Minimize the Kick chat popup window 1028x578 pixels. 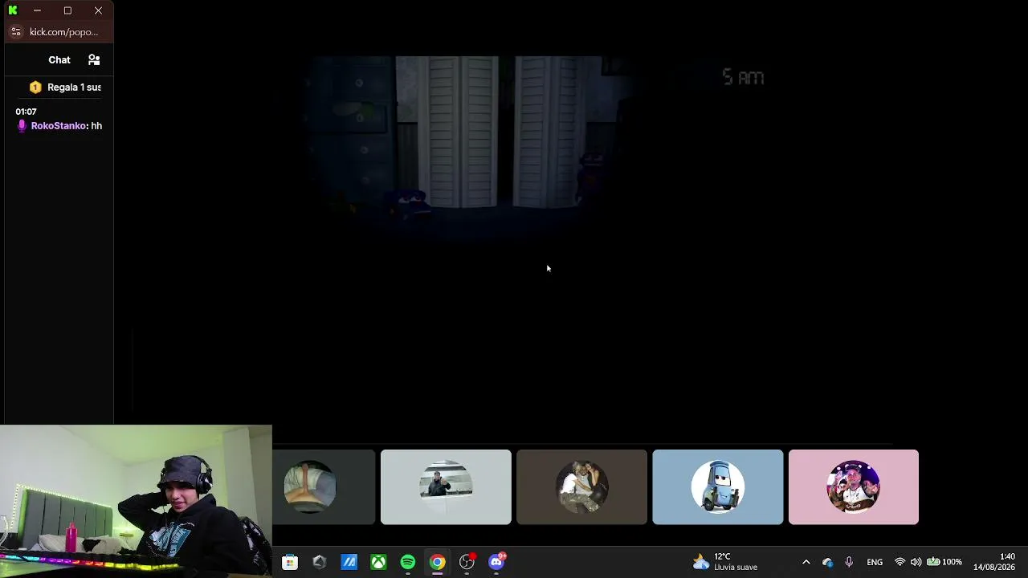coord(37,10)
